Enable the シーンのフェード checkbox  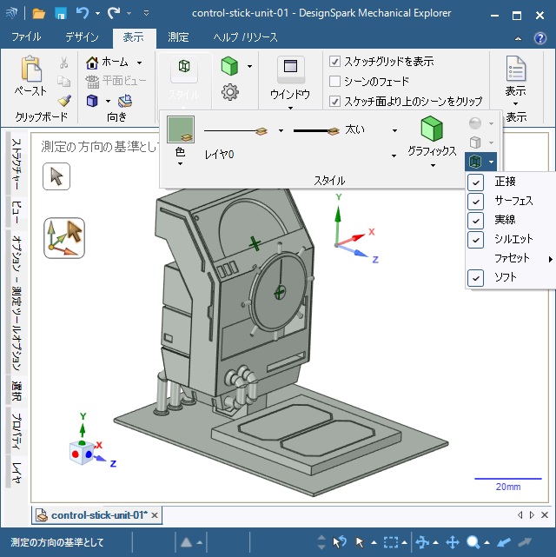[x=335, y=81]
